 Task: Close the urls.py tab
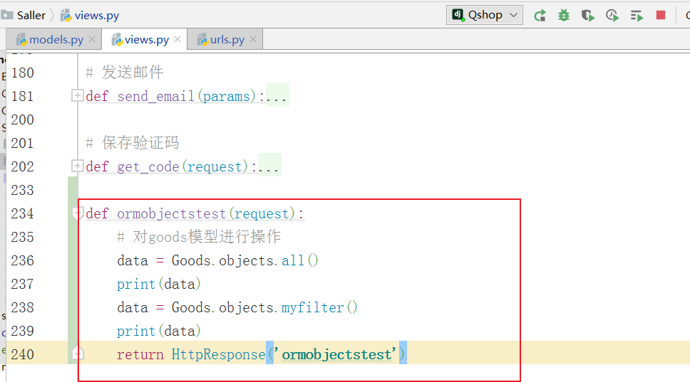coord(253,40)
